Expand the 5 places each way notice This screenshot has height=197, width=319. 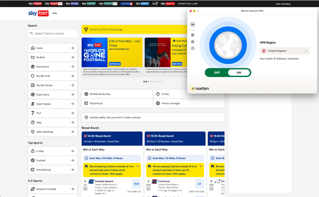coord(201,166)
